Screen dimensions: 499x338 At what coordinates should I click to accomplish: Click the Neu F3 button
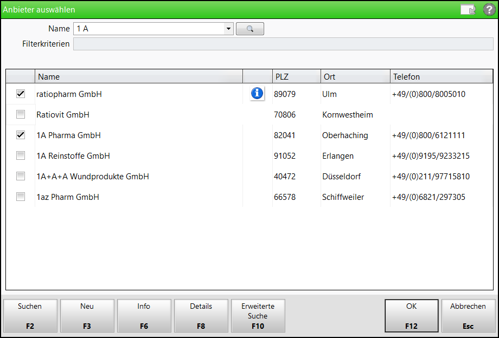[x=87, y=316]
